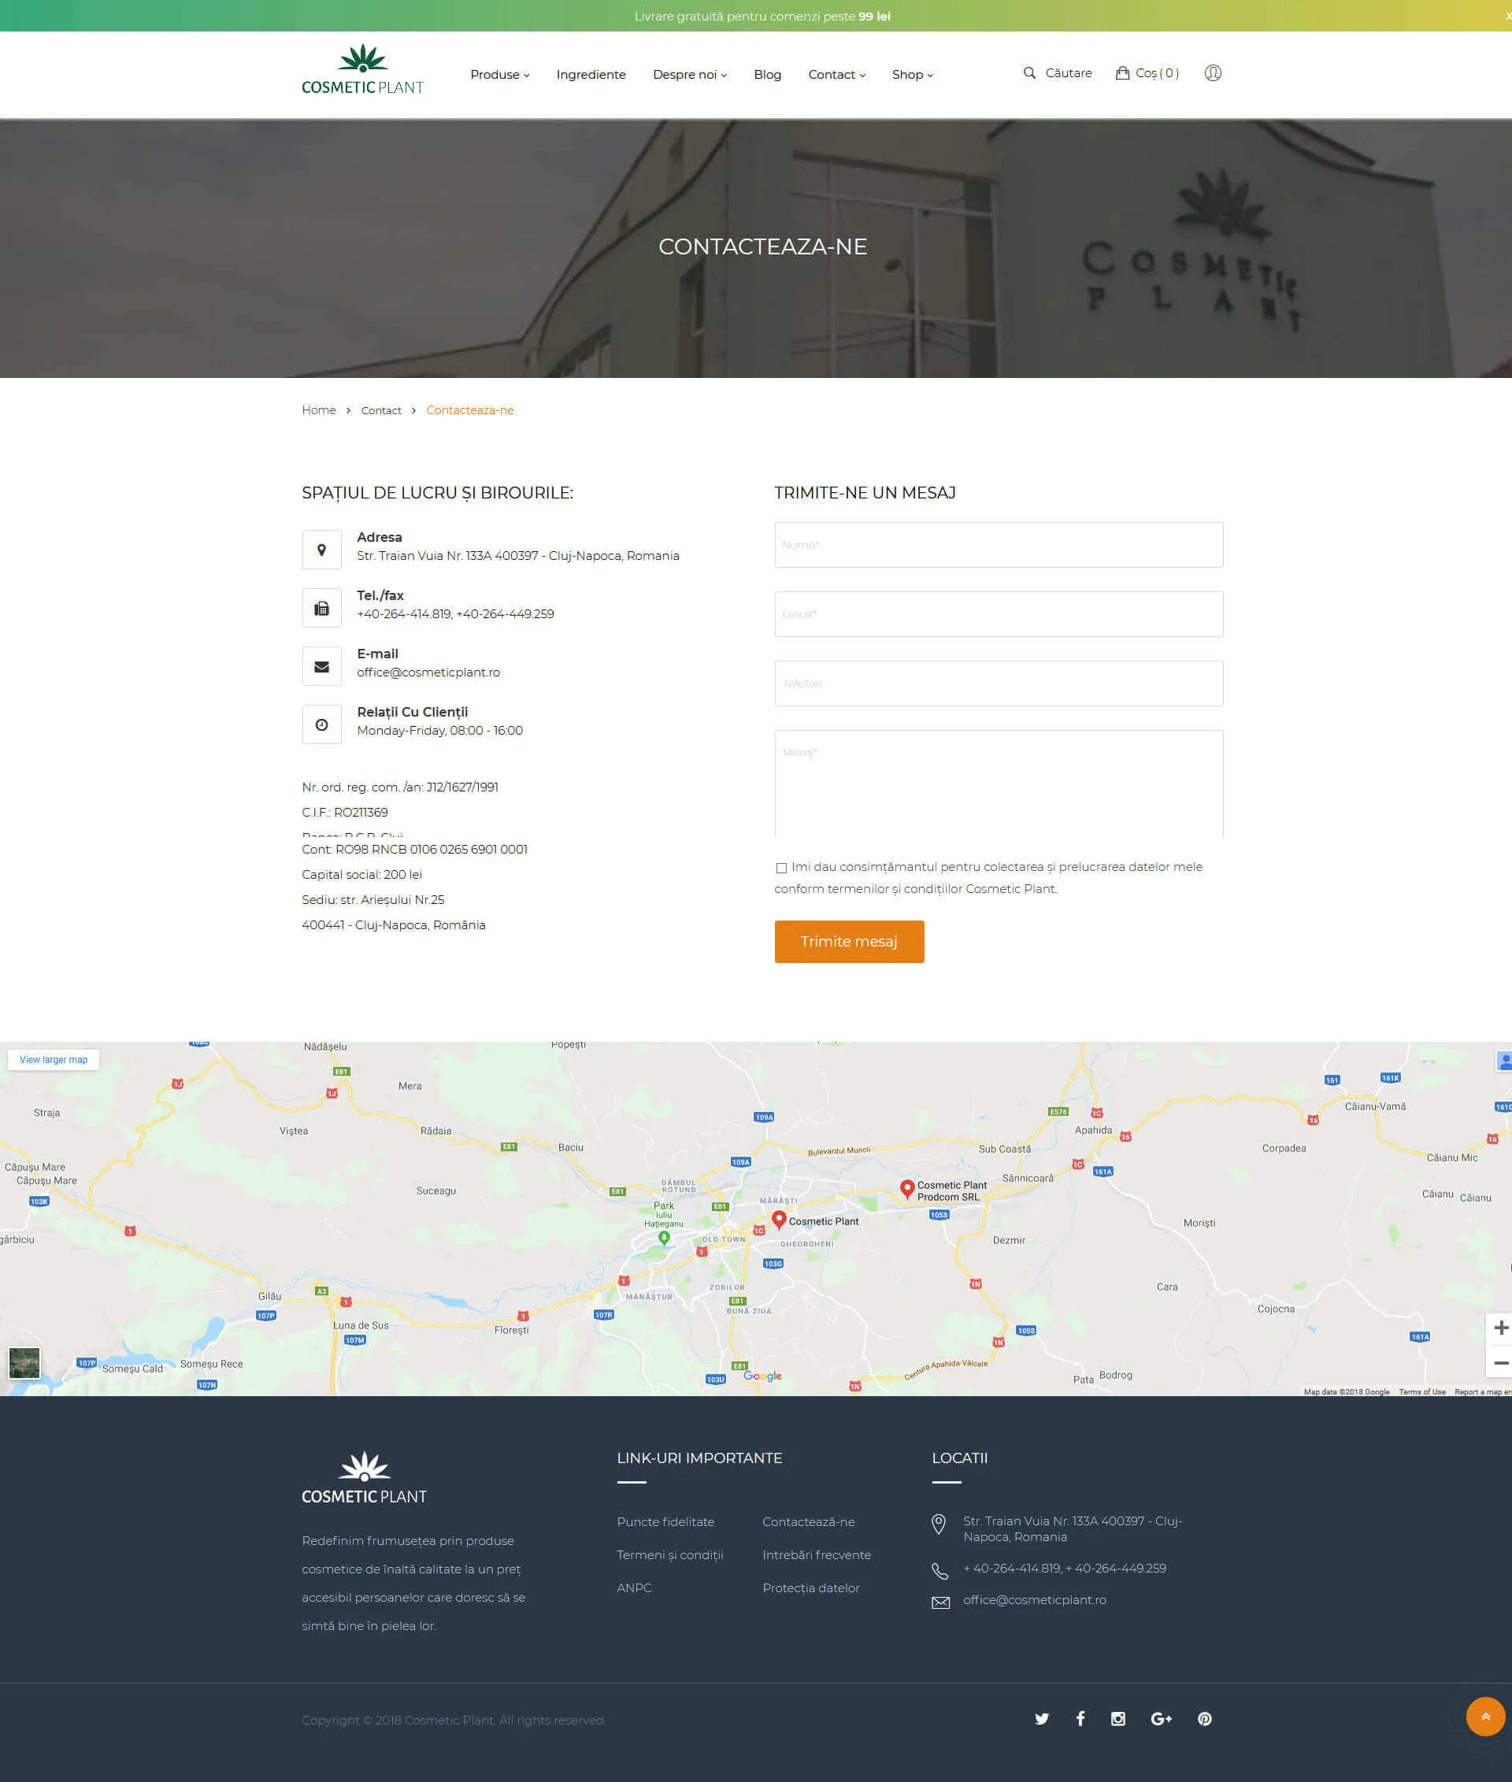Click the Monday-Friday, 08:00 - 16:00 hours
Viewport: 1512px width, 1782px height.
click(439, 730)
